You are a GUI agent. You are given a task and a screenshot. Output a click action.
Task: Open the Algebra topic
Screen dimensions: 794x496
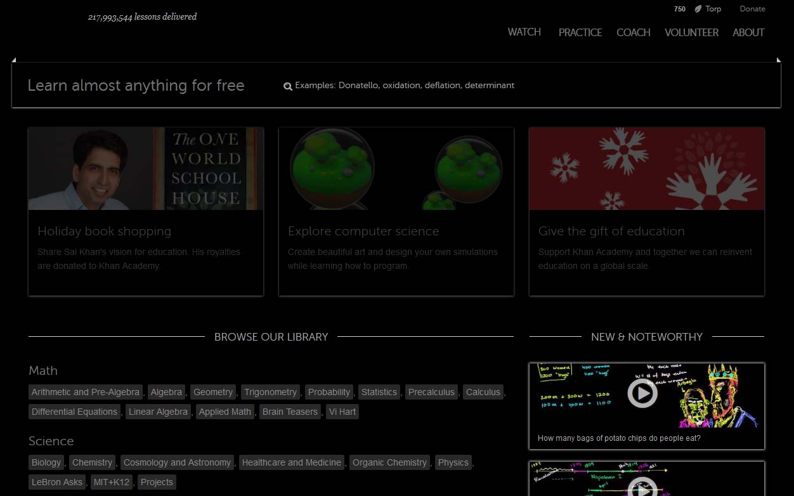(x=166, y=392)
